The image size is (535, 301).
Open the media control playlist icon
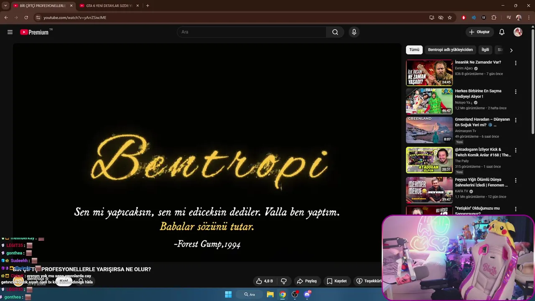coord(509,18)
